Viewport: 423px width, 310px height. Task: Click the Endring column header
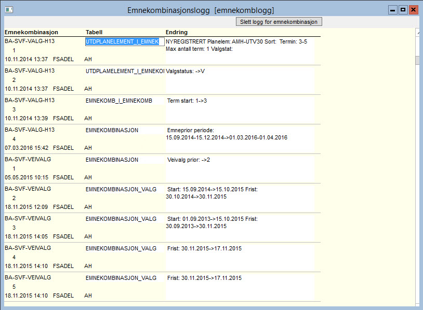point(177,32)
